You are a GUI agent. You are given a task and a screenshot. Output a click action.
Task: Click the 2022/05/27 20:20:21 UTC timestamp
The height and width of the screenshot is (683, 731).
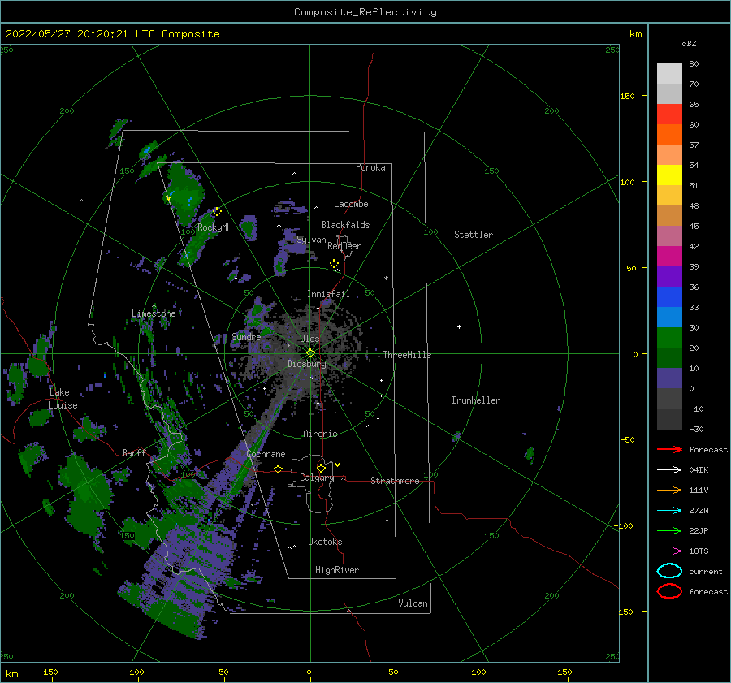71,34
